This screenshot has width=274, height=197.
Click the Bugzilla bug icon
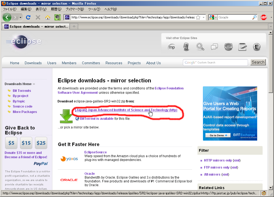click(x=228, y=47)
